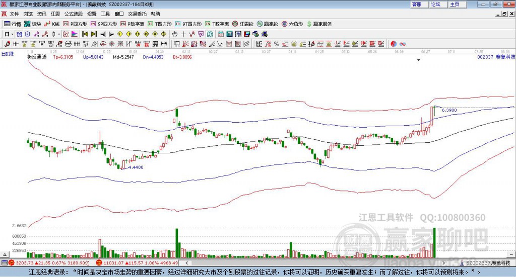Expand the candlestick style dropdown arrow
516x277 pixels.
click(x=59, y=34)
